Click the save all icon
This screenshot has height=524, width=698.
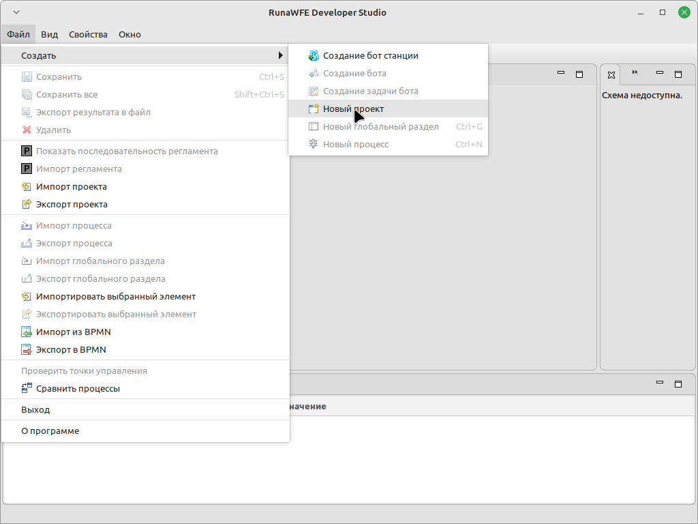point(27,94)
